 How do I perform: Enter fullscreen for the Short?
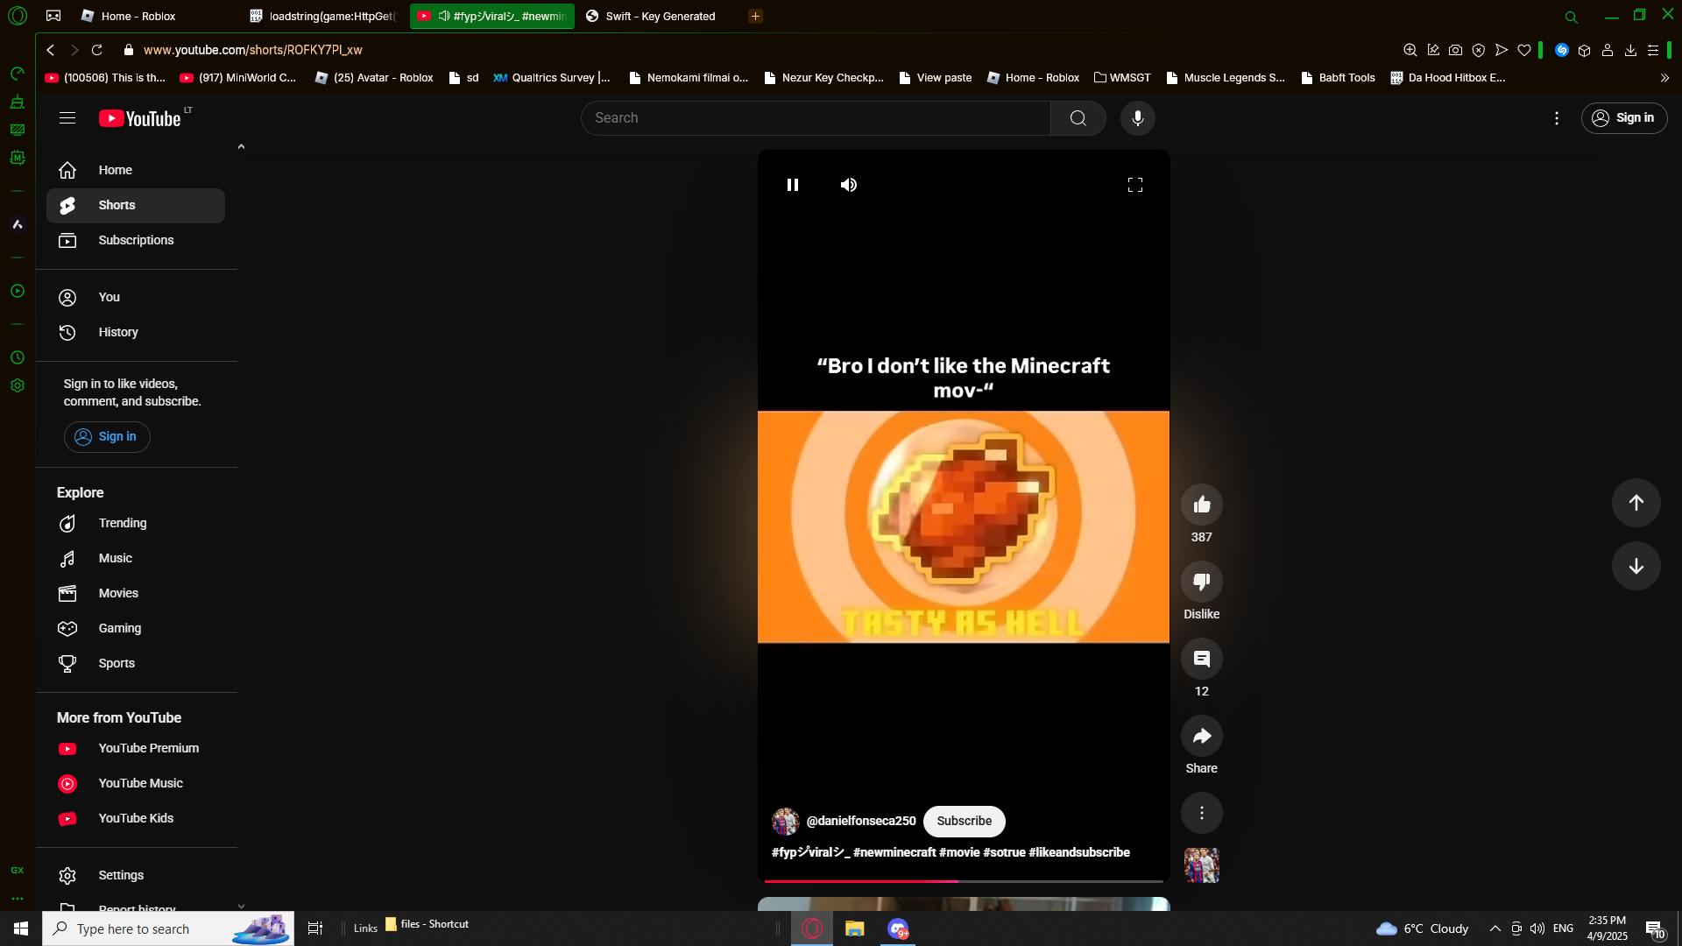pos(1135,185)
